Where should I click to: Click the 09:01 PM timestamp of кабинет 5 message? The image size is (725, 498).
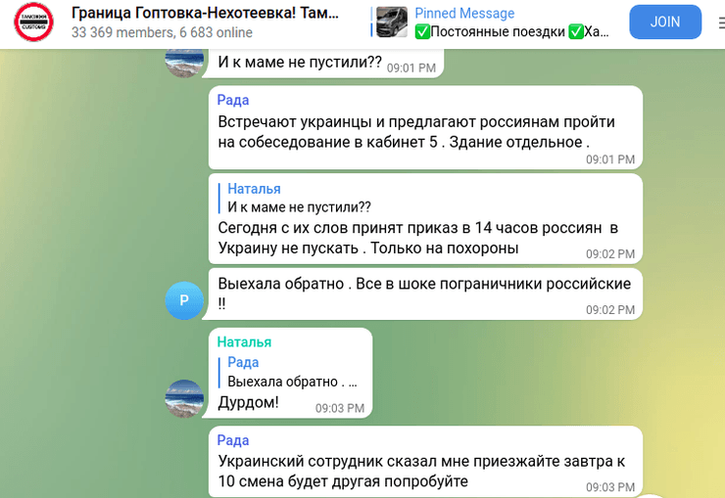(609, 159)
